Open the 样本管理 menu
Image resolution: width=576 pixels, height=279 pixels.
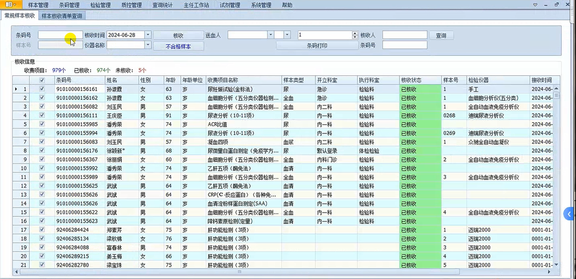(38, 5)
